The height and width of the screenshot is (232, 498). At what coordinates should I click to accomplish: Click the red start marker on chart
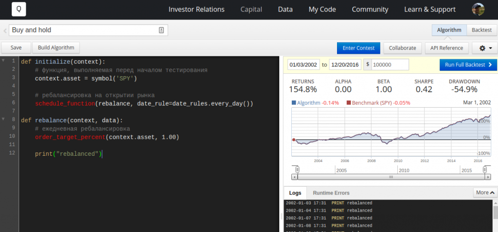[293, 140]
